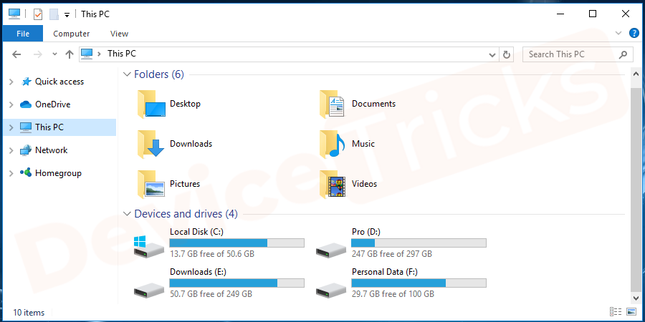The height and width of the screenshot is (322, 645).
Task: Select the This PC address bar segment
Action: tap(122, 54)
